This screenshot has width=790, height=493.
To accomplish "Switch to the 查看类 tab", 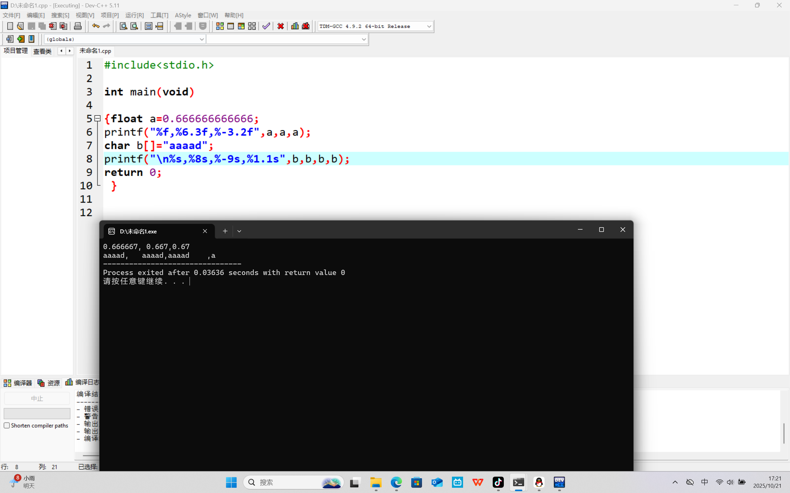I will point(42,51).
